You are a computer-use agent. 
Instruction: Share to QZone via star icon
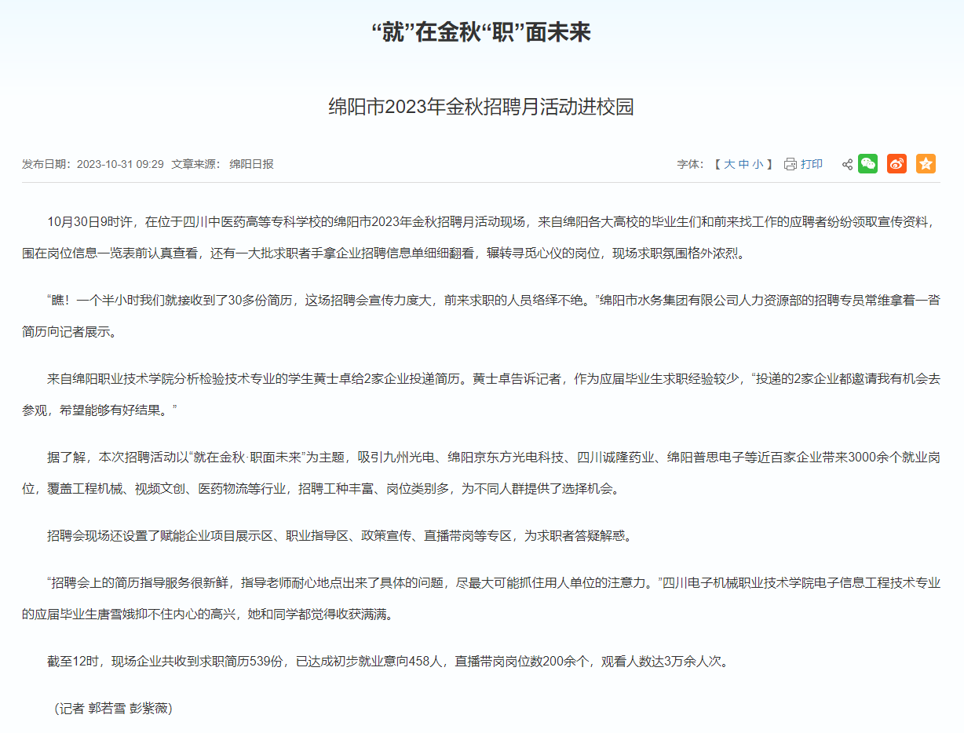pos(926,163)
